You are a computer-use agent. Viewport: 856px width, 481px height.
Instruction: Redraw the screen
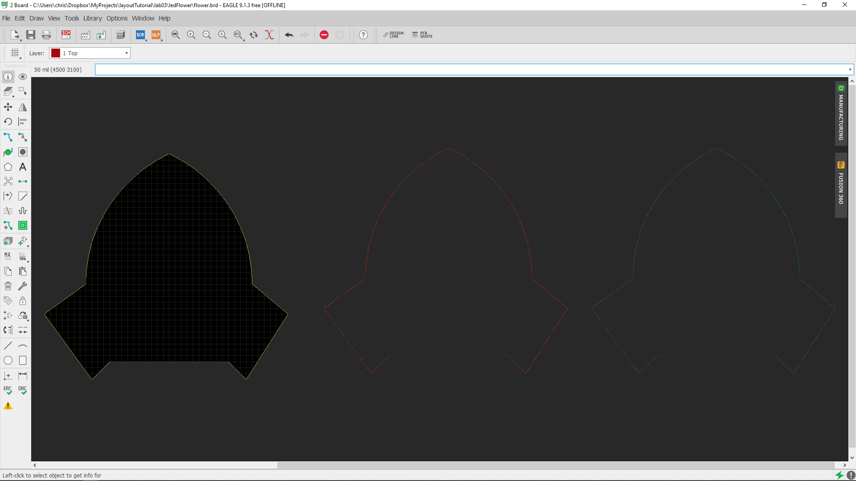coord(254,35)
